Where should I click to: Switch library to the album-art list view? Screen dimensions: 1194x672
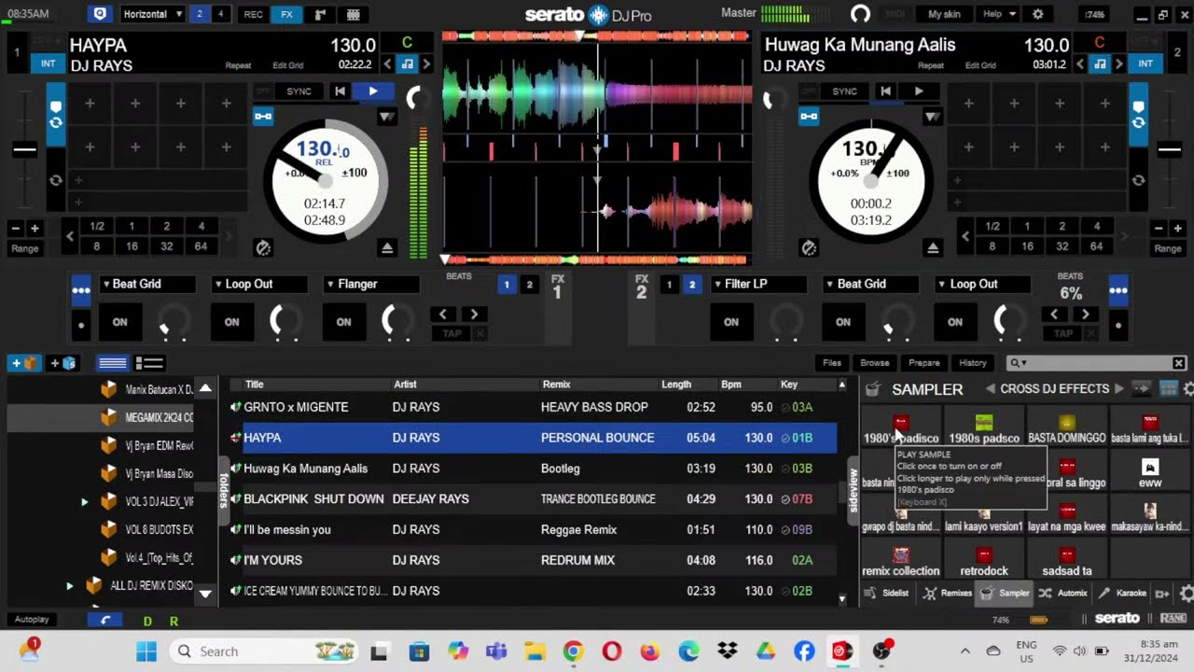click(149, 363)
